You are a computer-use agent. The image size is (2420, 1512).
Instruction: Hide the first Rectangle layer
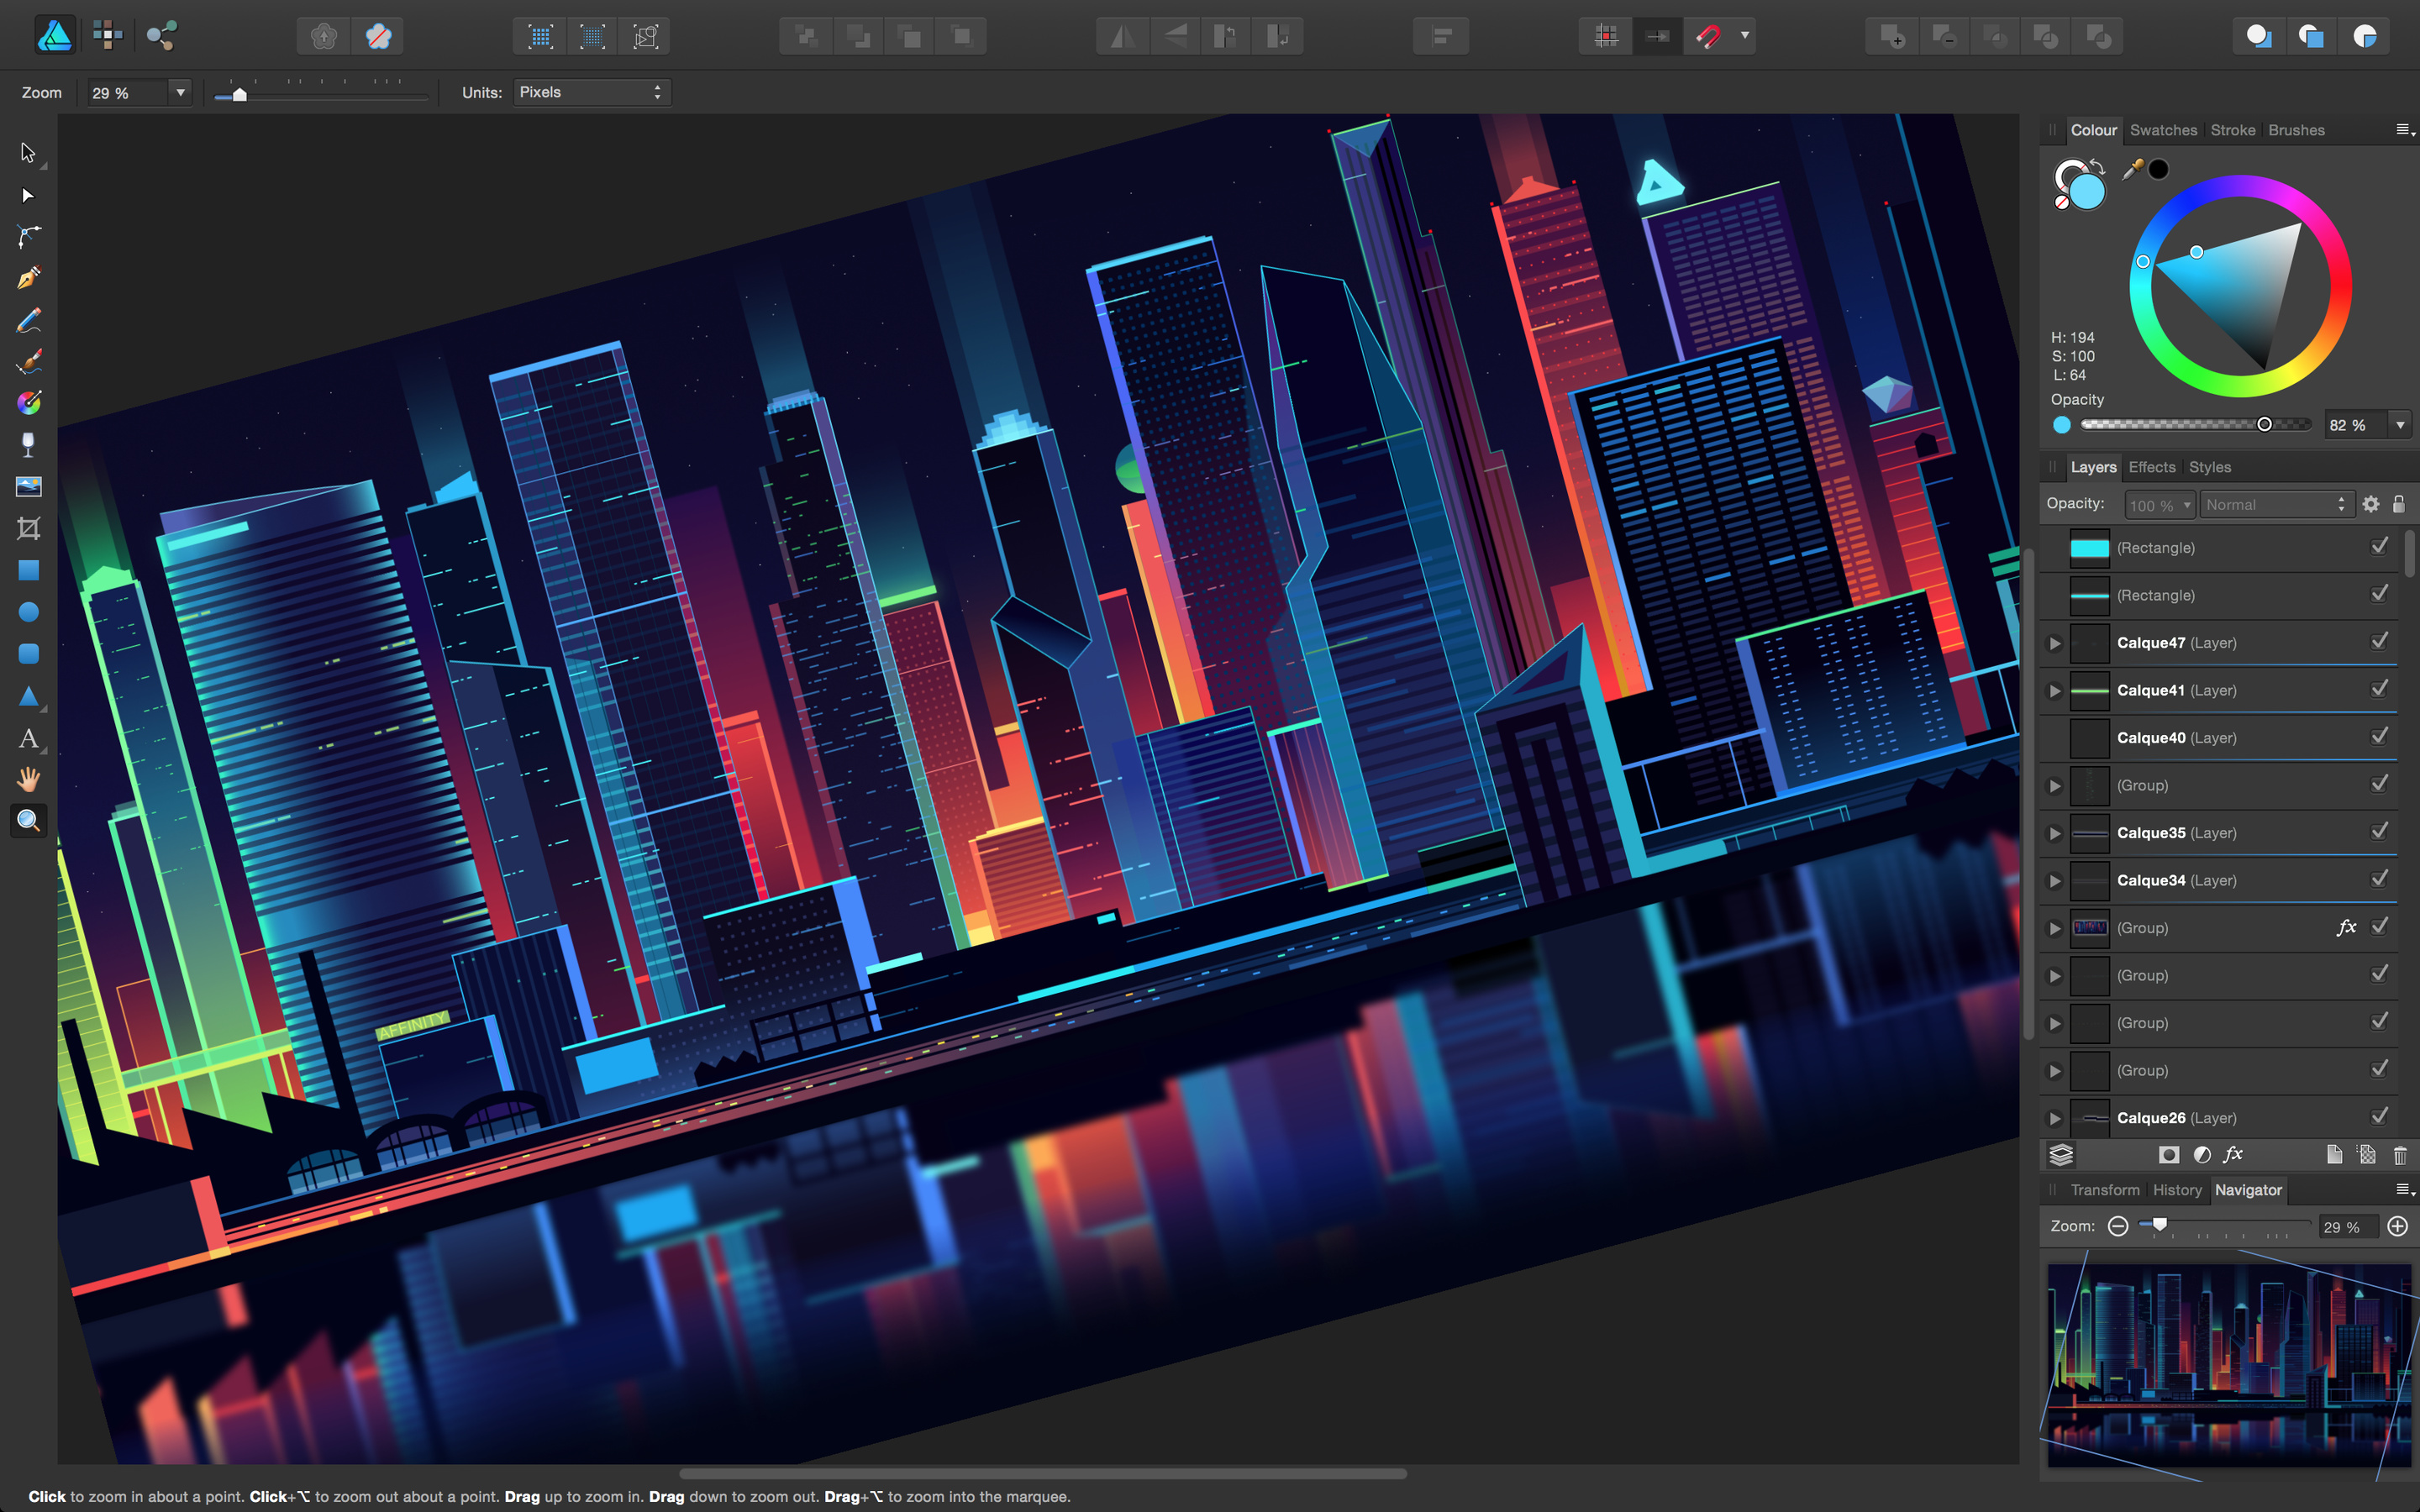point(2380,546)
